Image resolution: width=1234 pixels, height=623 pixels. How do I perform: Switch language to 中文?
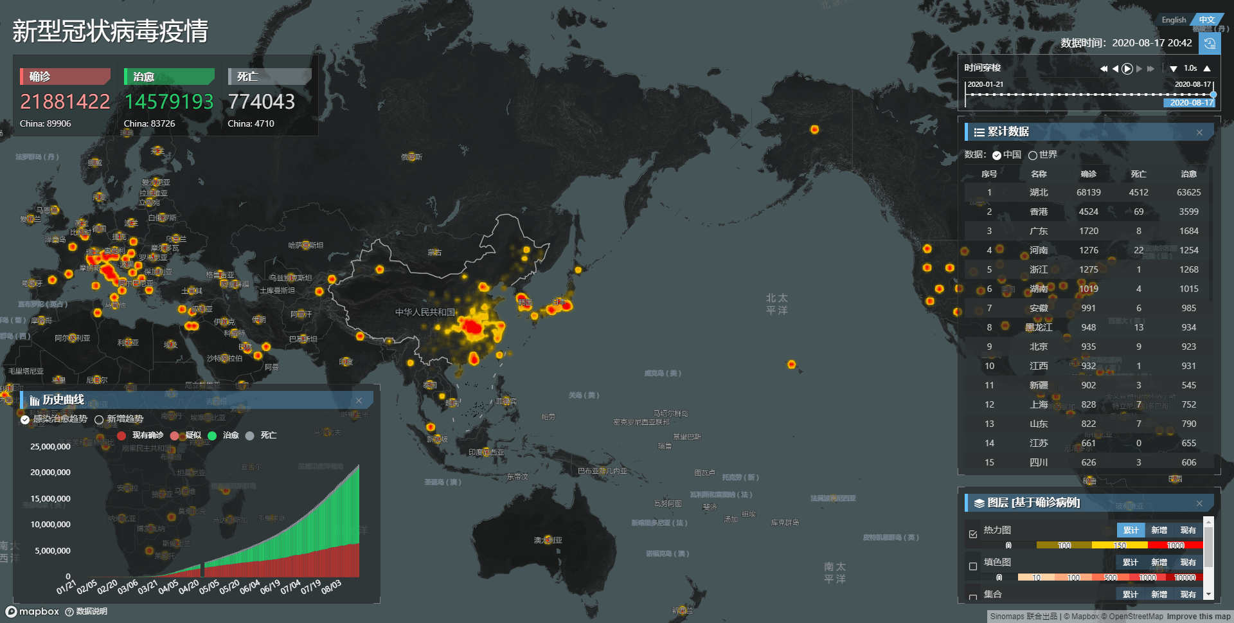click(1206, 20)
